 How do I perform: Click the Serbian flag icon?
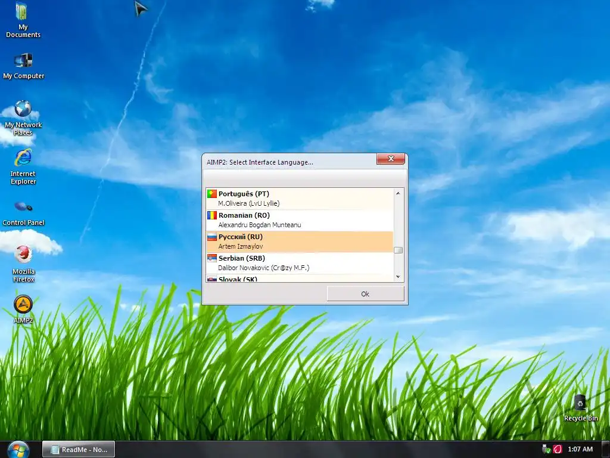click(x=211, y=258)
